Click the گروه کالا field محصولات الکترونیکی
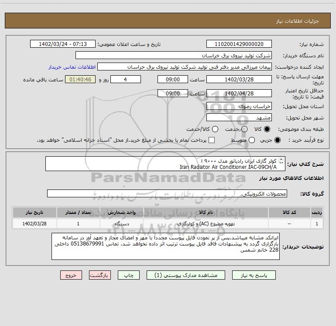 [x=167, y=193]
